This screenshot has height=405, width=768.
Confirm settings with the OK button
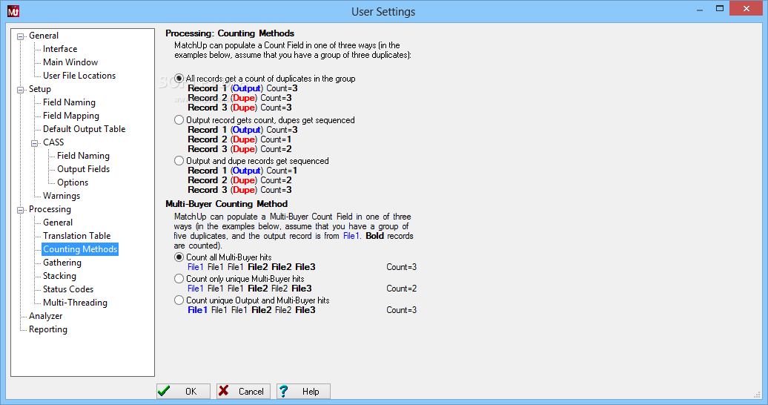click(x=184, y=391)
